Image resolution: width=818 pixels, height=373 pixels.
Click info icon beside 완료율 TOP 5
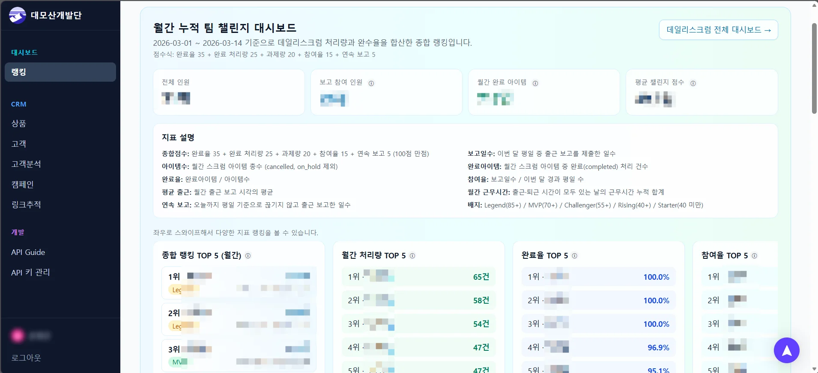575,256
